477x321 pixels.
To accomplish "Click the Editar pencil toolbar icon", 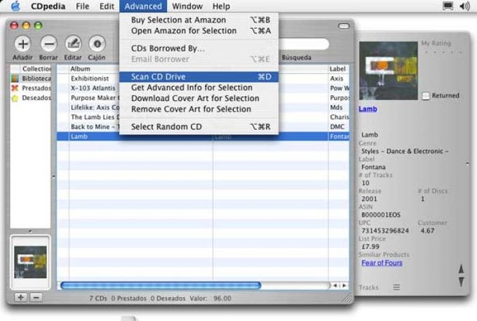I will pyautogui.click(x=73, y=43).
